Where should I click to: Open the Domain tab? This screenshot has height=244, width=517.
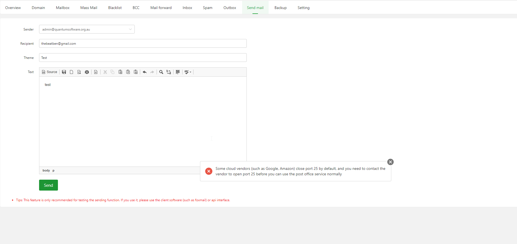click(38, 8)
